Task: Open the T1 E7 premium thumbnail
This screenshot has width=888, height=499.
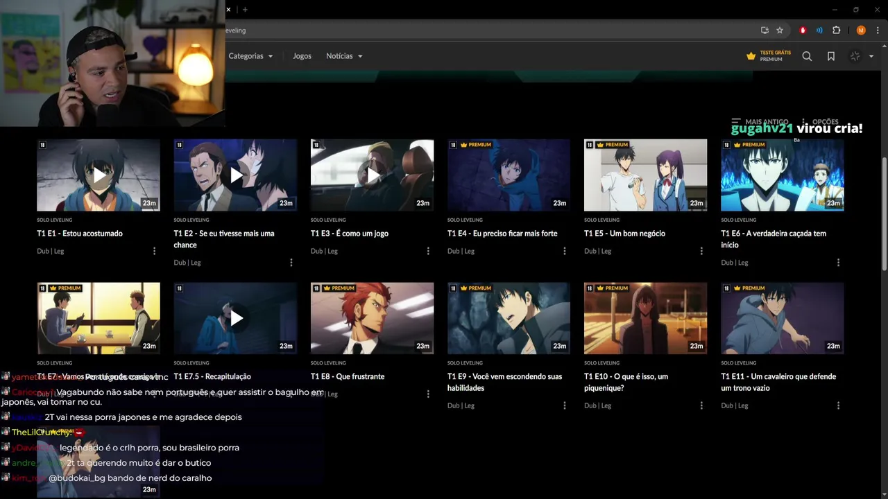Action: click(x=99, y=318)
